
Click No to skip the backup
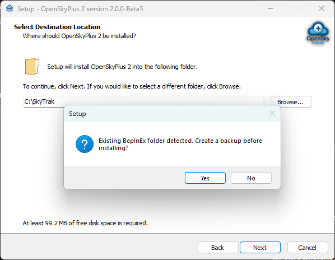coord(251,178)
